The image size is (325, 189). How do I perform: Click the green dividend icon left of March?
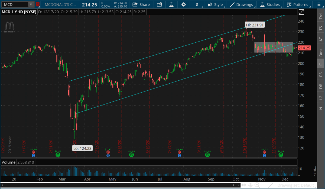coord(58,155)
